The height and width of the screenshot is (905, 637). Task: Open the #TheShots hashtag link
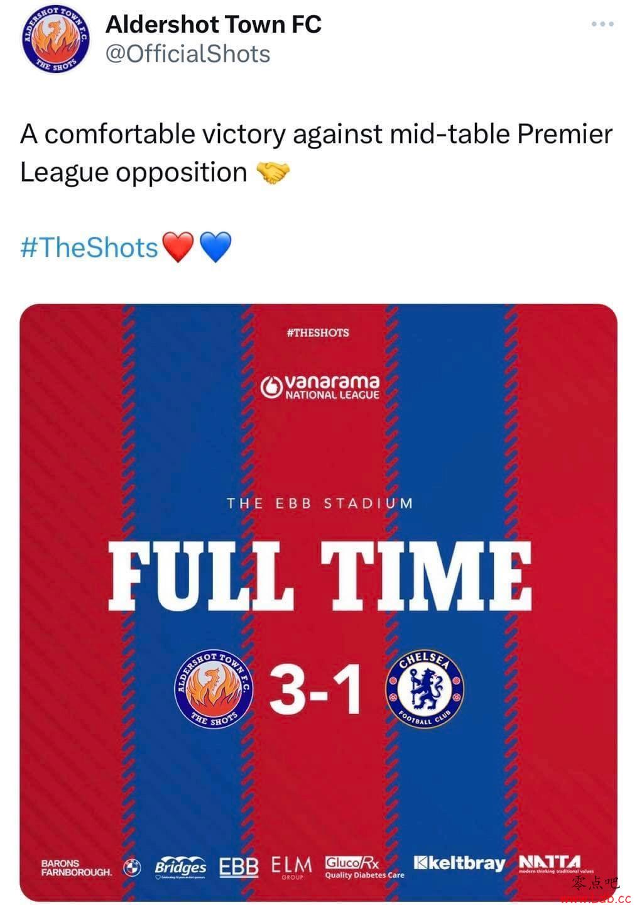(x=89, y=247)
